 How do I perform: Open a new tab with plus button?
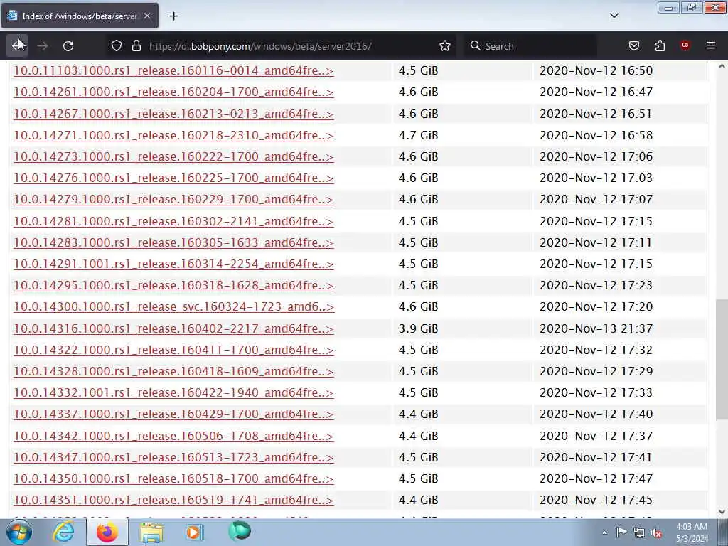[x=173, y=16]
